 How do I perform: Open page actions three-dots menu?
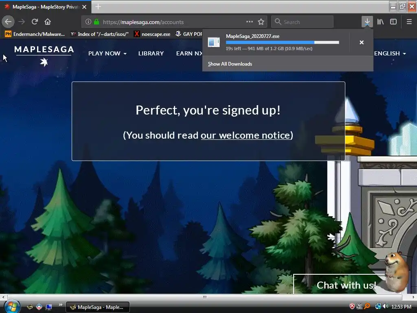[x=250, y=22]
